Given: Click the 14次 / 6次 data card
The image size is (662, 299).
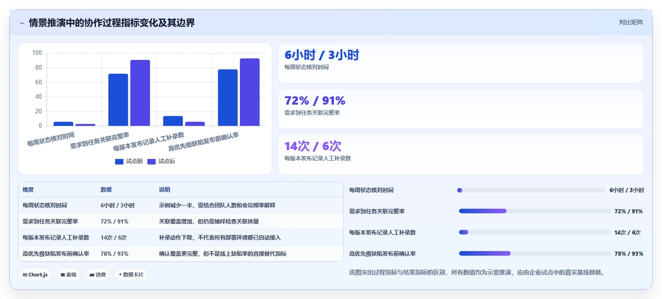Looking at the screenshot, I should (460, 154).
